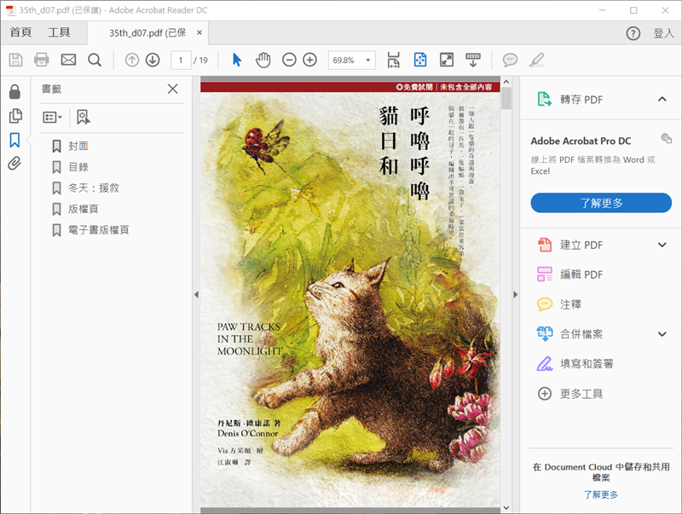Open the 工具 tab
Image resolution: width=682 pixels, height=514 pixels.
coord(60,33)
